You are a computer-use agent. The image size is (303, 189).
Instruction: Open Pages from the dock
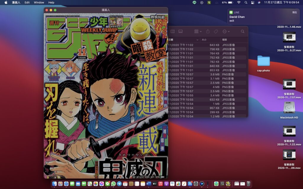point(184,184)
